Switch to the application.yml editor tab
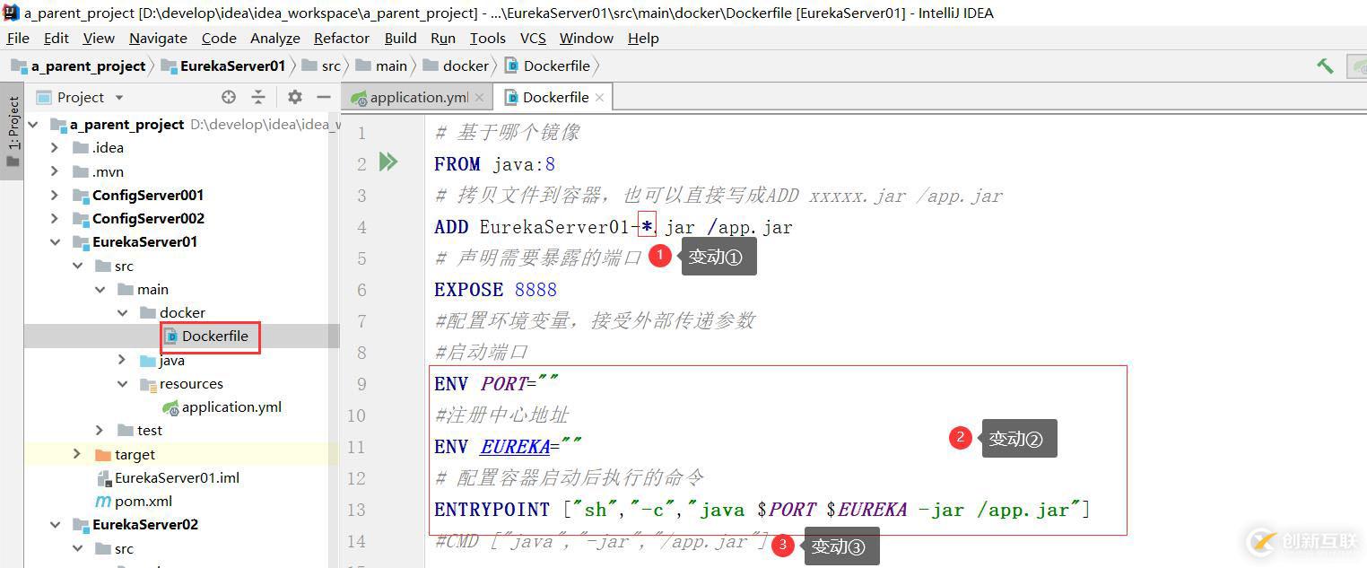The height and width of the screenshot is (568, 1367). [419, 97]
